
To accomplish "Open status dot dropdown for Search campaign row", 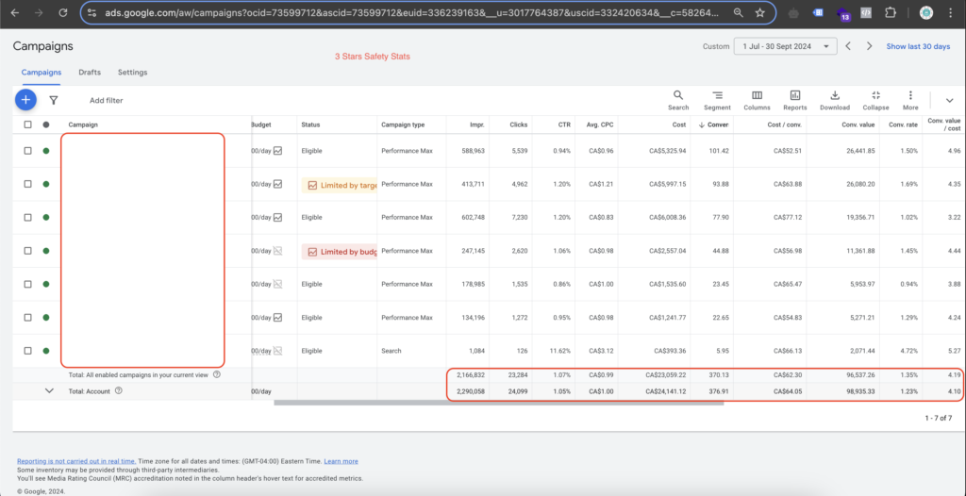I will click(x=46, y=351).
